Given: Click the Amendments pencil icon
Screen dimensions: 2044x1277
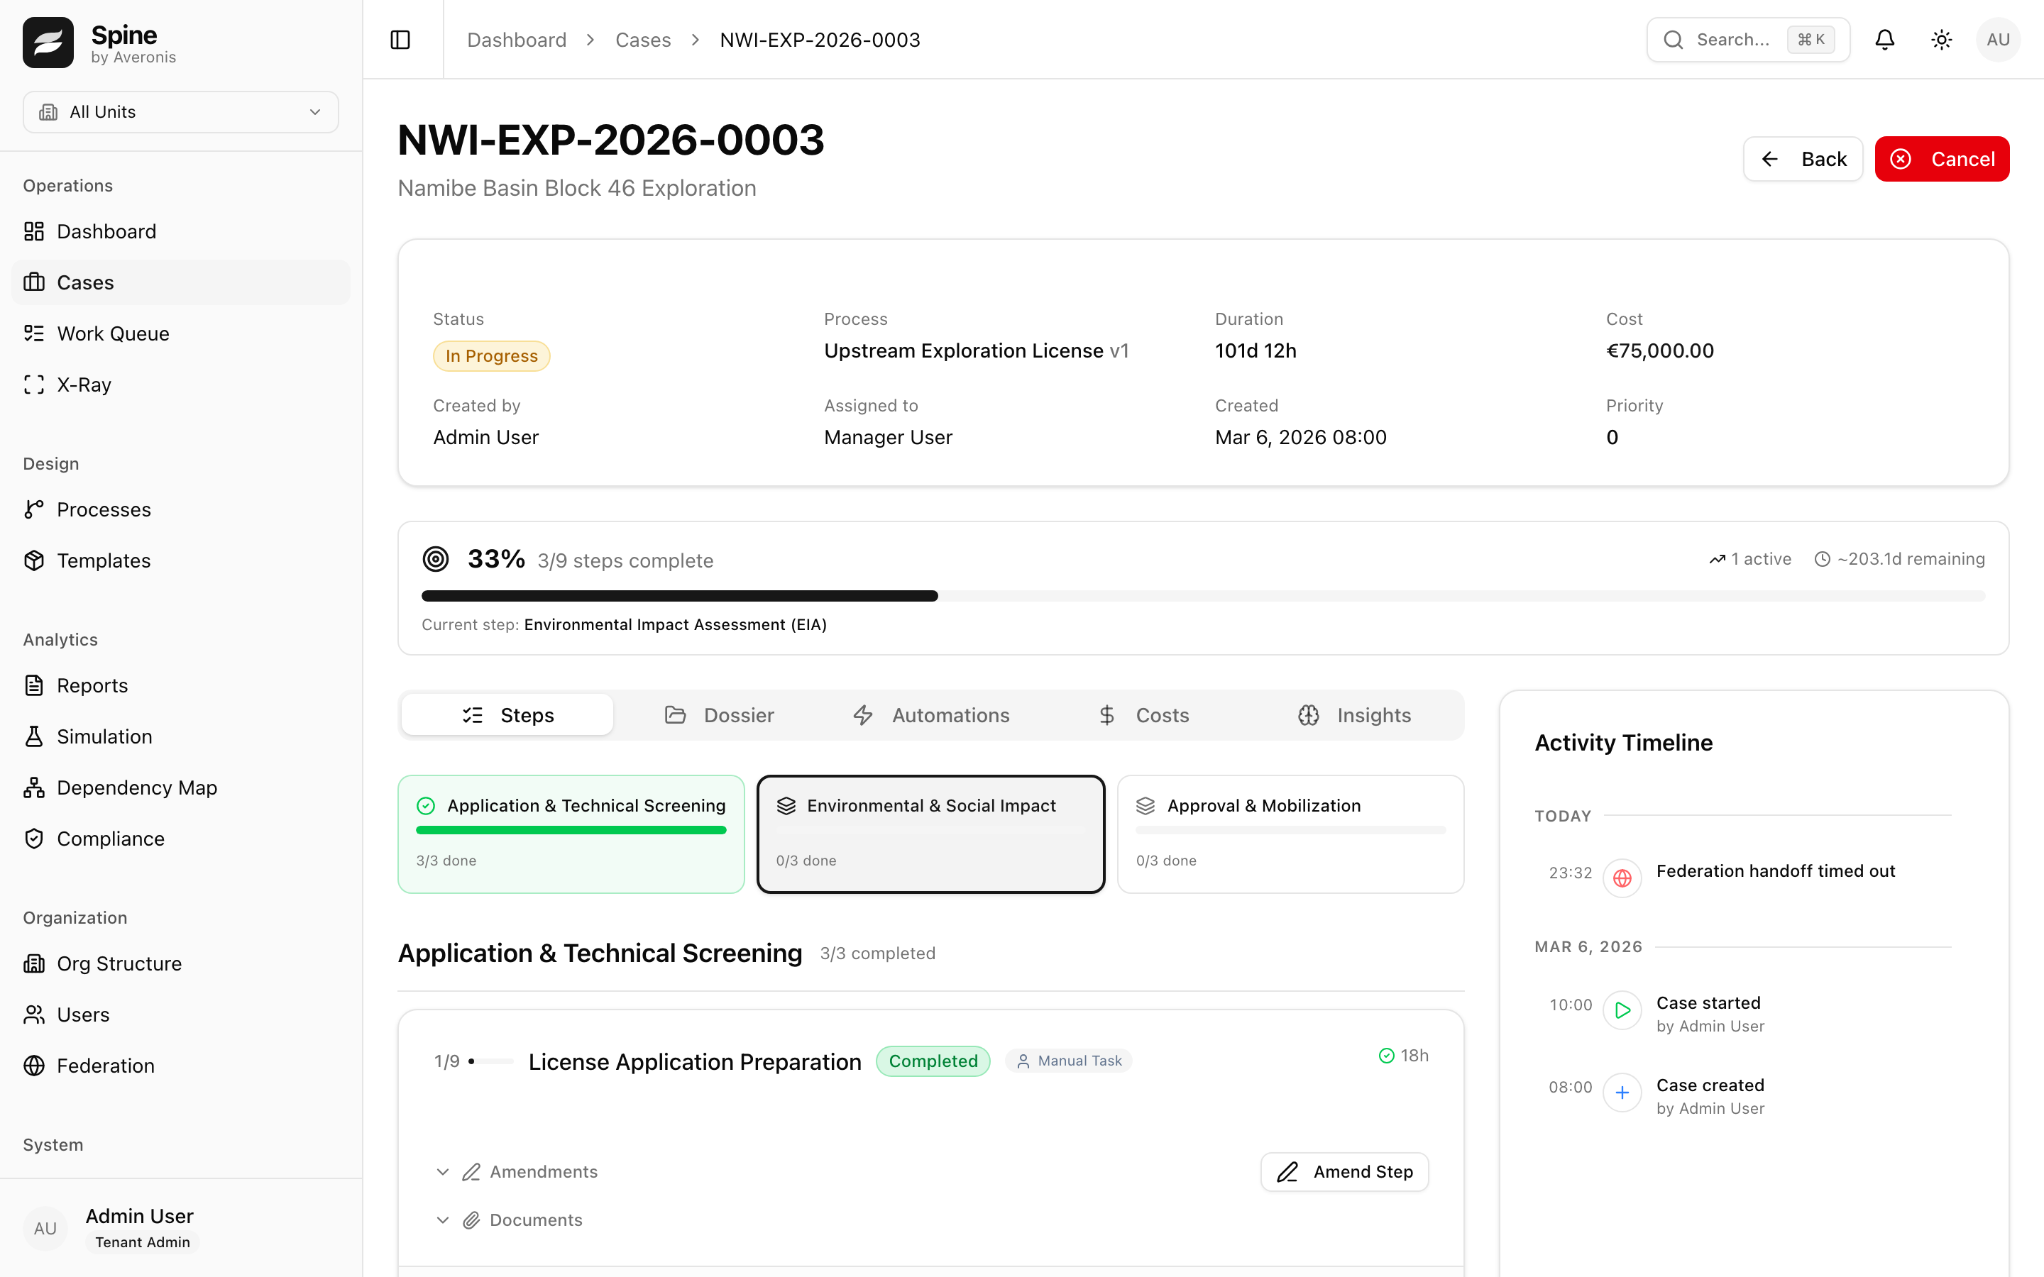Looking at the screenshot, I should tap(471, 1172).
